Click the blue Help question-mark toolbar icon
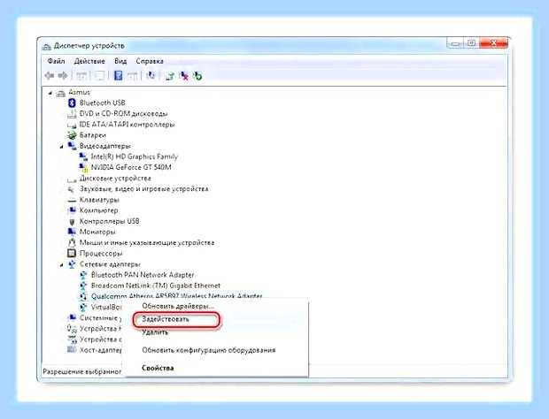Viewport: 549px width, 419px height. (119, 75)
